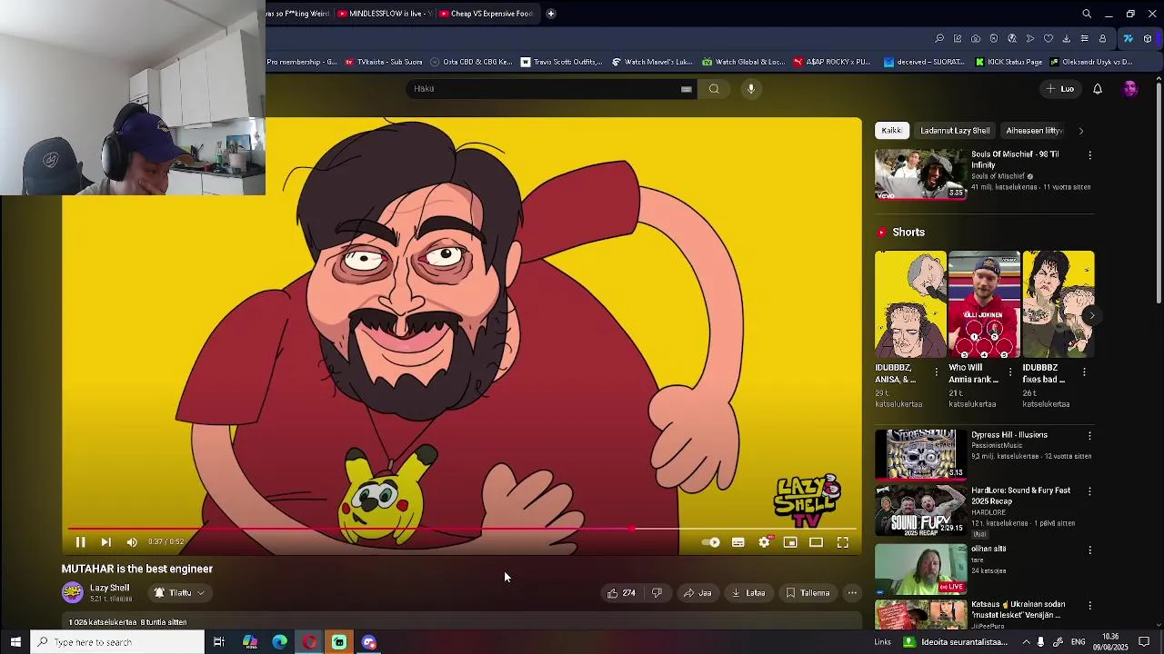Open the YouTube account avatar menu
Viewport: 1164px width, 654px height.
[1129, 89]
